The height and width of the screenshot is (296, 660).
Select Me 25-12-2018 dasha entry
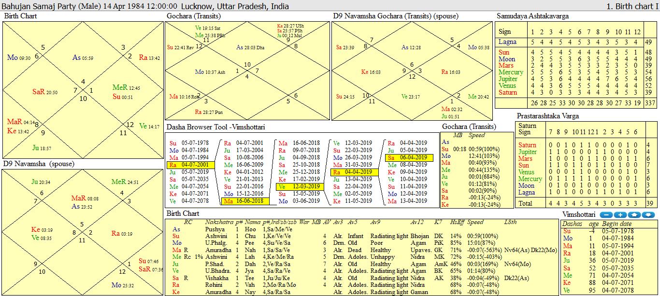[x=299, y=172]
